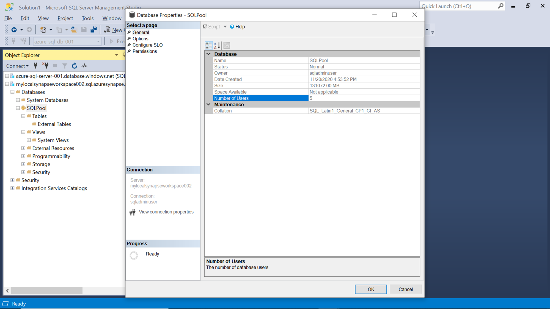Screen dimensions: 550x309
Task: Click the Filter icon in Object Explorer toolbar
Action: [65, 66]
